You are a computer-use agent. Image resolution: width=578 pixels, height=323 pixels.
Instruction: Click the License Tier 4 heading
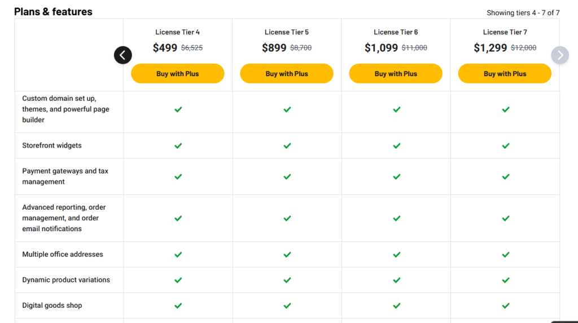click(x=178, y=32)
